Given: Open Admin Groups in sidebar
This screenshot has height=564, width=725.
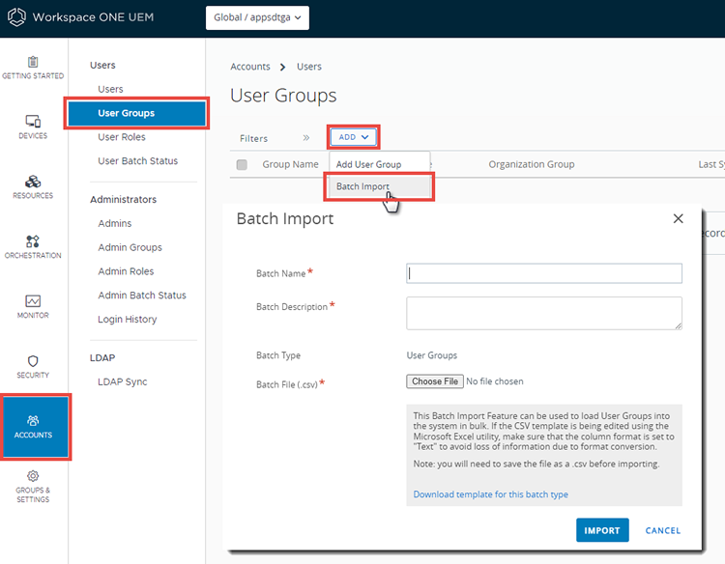Looking at the screenshot, I should pyautogui.click(x=130, y=247).
